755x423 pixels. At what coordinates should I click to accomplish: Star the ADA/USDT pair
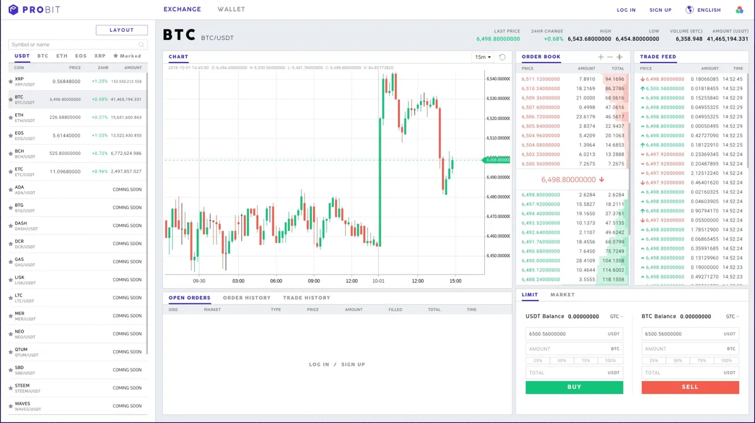(x=11, y=190)
